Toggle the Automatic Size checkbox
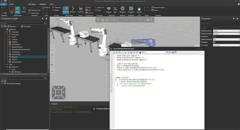240x130 pixels. tap(30, 10)
